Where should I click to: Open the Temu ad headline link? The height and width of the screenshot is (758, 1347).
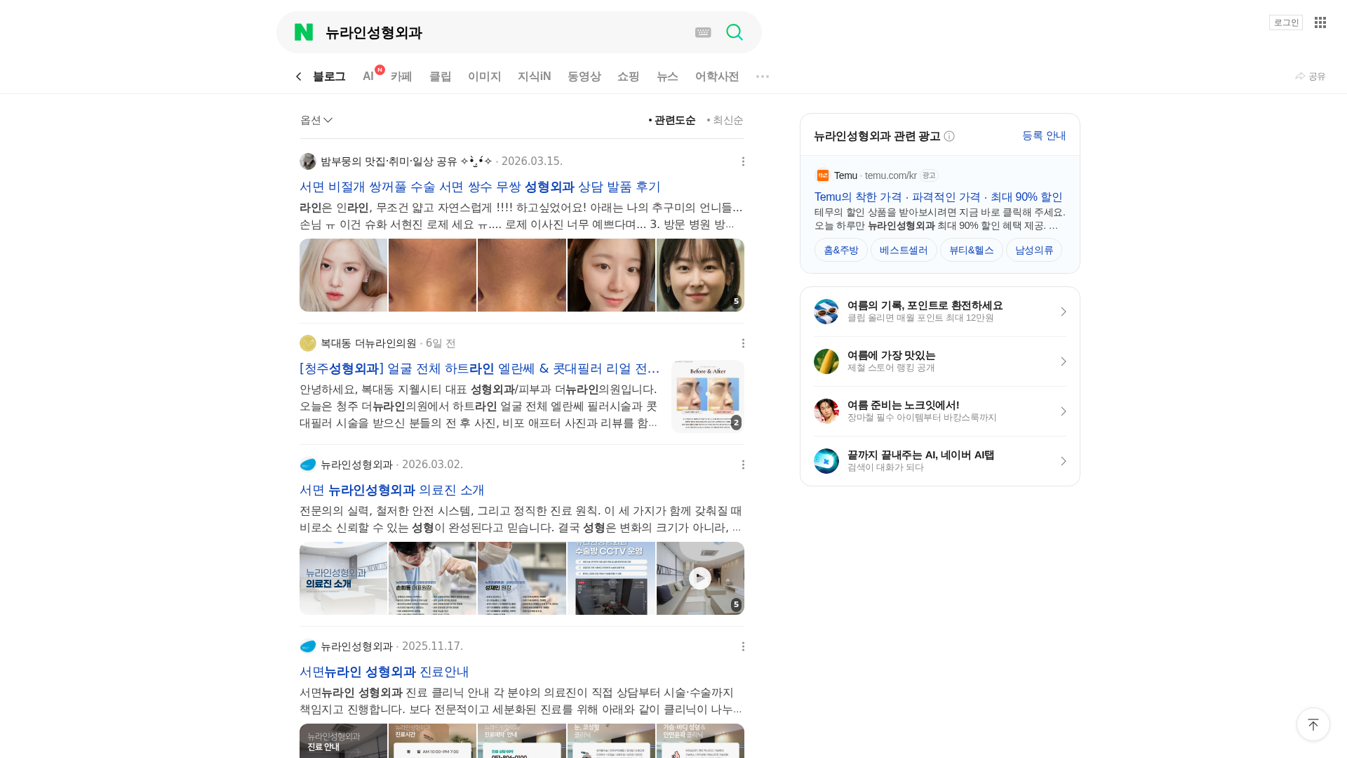coord(939,197)
